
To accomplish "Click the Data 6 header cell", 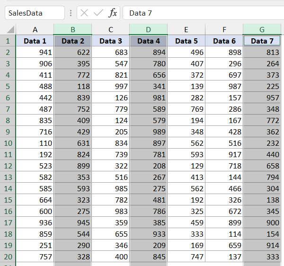I will tap(224, 41).
